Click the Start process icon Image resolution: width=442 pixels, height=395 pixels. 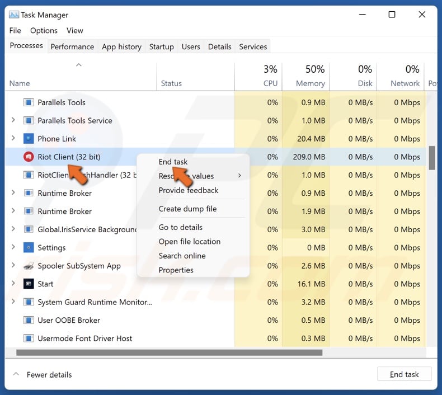tap(29, 284)
